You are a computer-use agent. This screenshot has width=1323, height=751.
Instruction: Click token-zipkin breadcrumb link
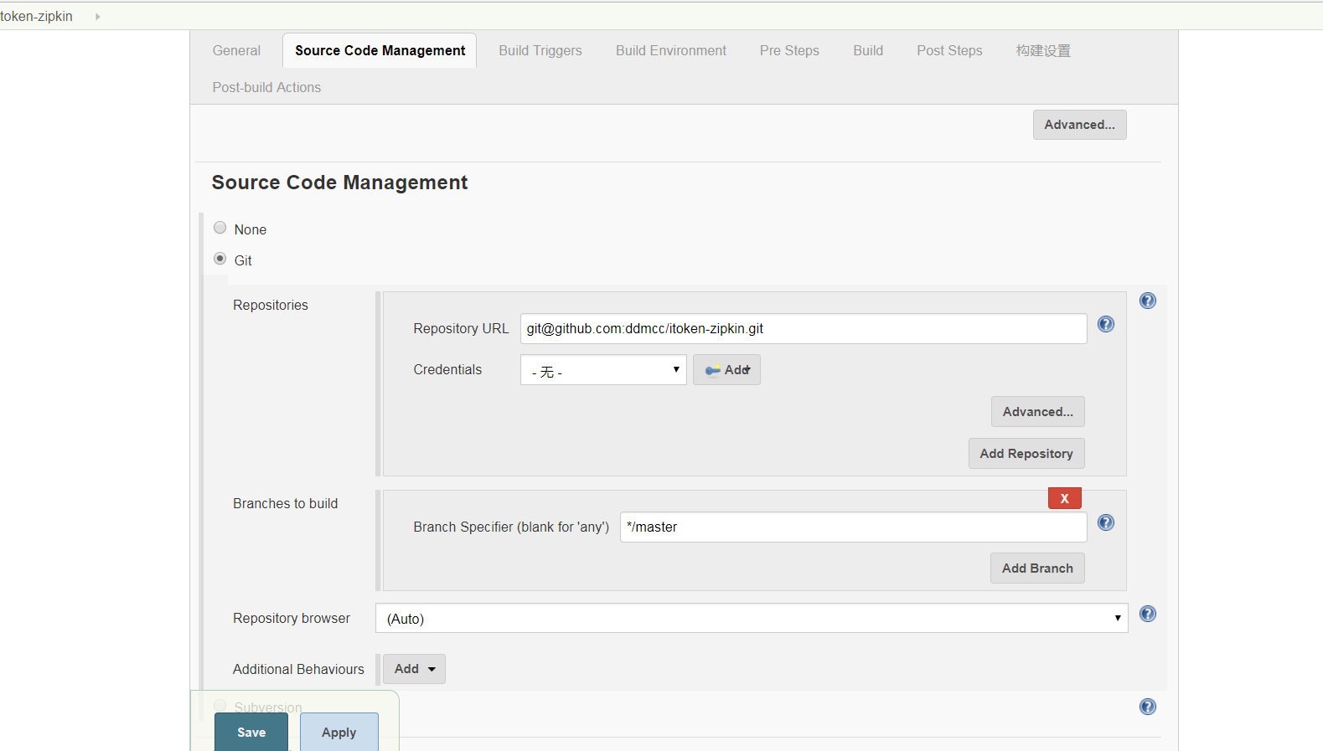(x=36, y=16)
